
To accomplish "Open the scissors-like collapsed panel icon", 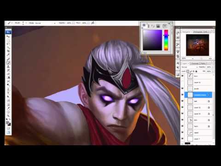I will [x=178, y=45].
